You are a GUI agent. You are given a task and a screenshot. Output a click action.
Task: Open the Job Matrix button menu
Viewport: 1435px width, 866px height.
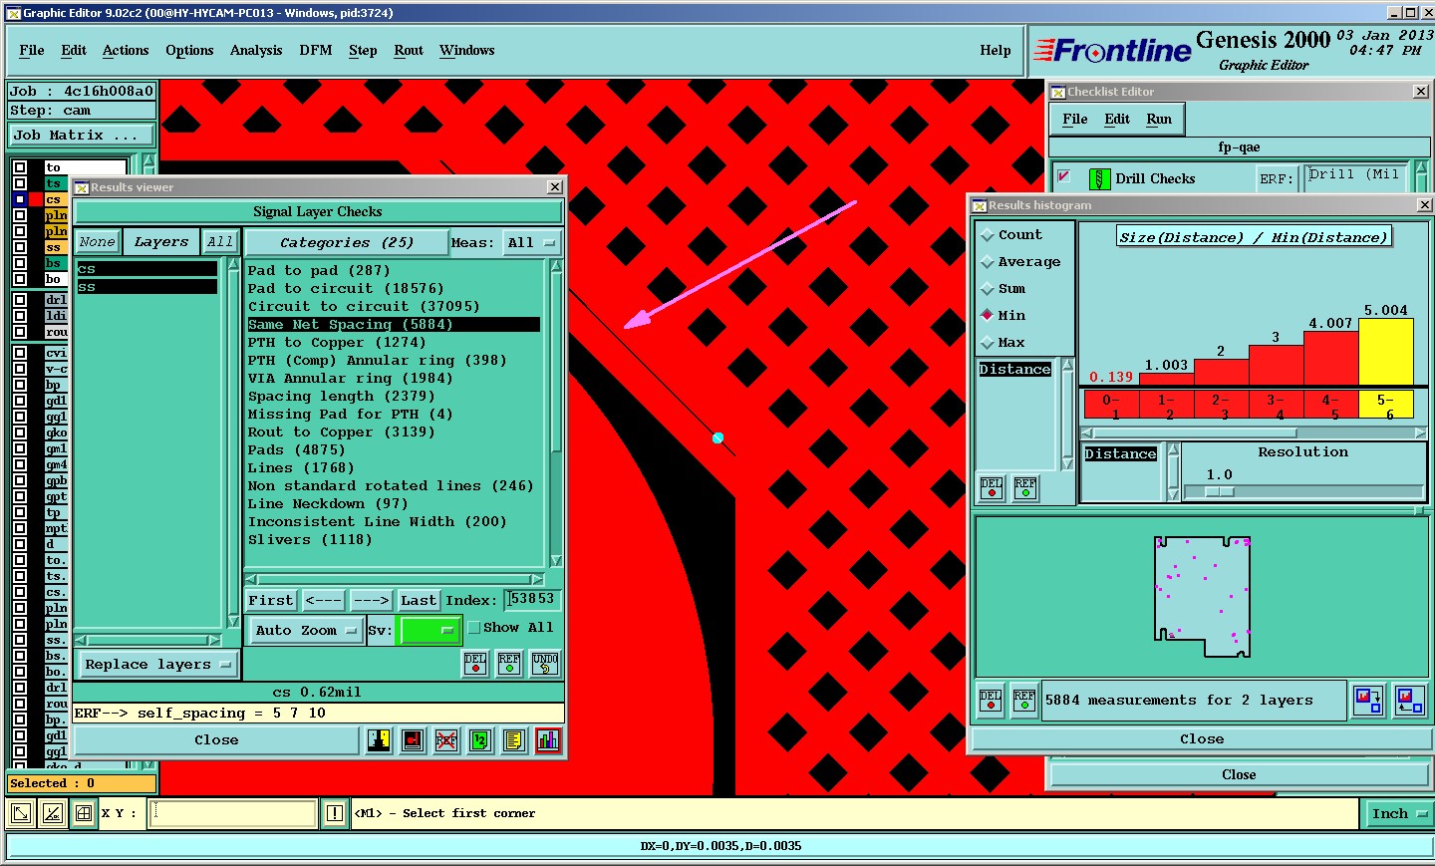82,136
